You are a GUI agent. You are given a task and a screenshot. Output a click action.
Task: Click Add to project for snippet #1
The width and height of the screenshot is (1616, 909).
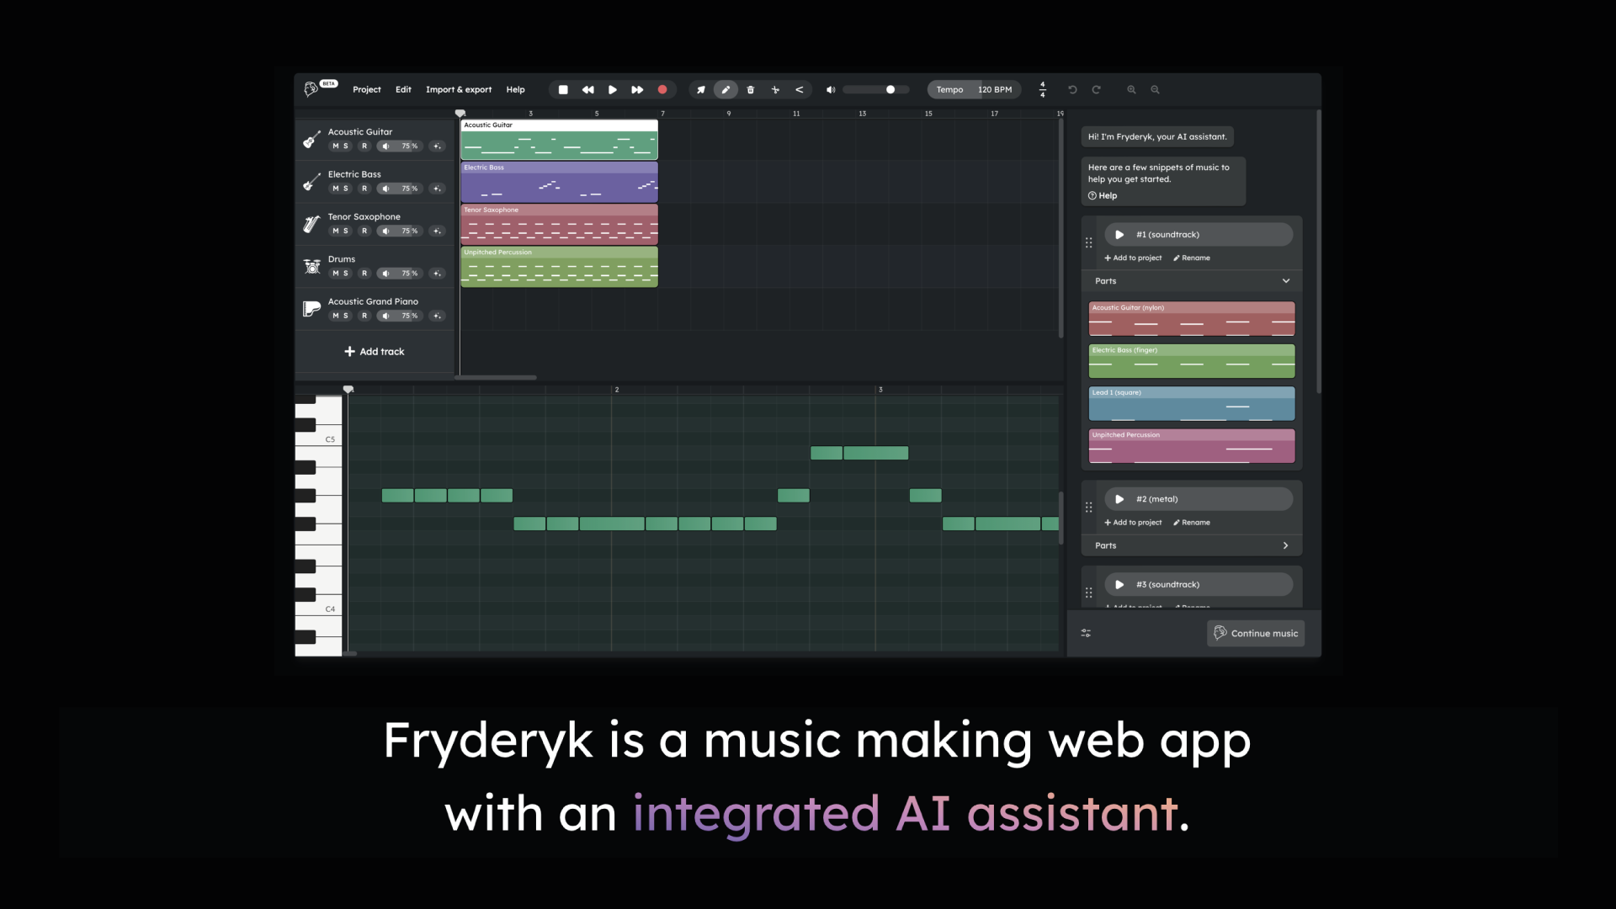pyautogui.click(x=1133, y=258)
